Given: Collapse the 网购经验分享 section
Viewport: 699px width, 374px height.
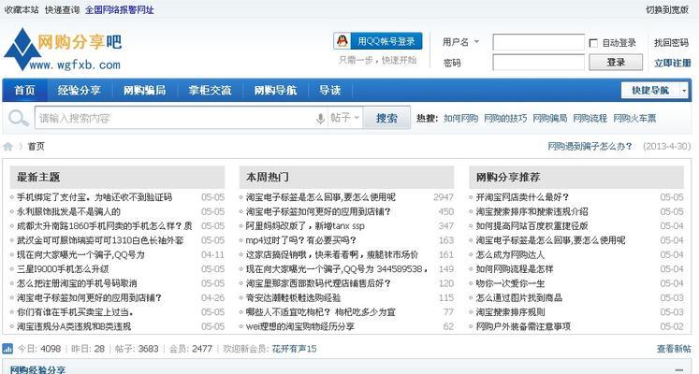Looking at the screenshot, I should pyautogui.click(x=679, y=369).
